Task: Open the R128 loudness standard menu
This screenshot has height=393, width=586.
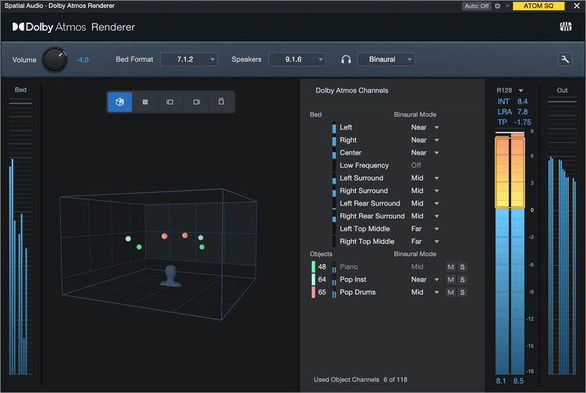Action: [510, 91]
